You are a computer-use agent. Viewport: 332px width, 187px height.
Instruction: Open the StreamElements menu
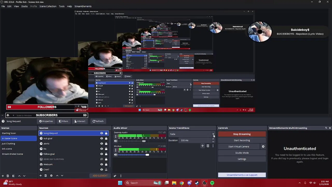click(x=83, y=6)
